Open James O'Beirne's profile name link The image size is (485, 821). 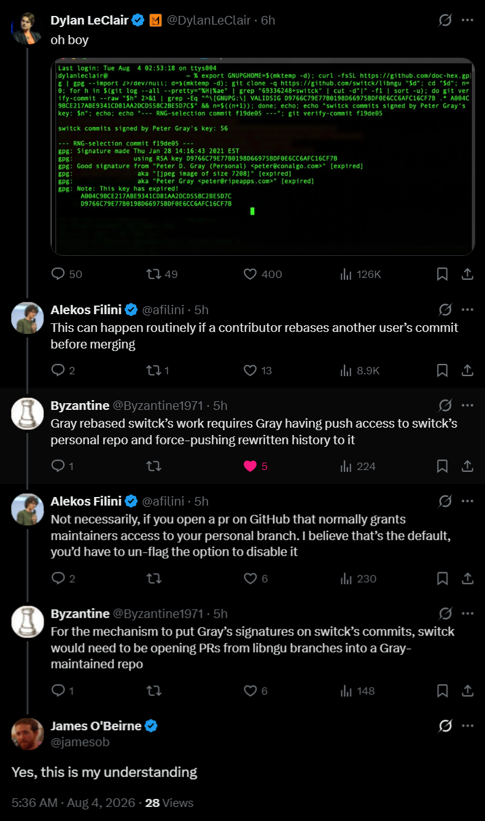click(x=96, y=726)
